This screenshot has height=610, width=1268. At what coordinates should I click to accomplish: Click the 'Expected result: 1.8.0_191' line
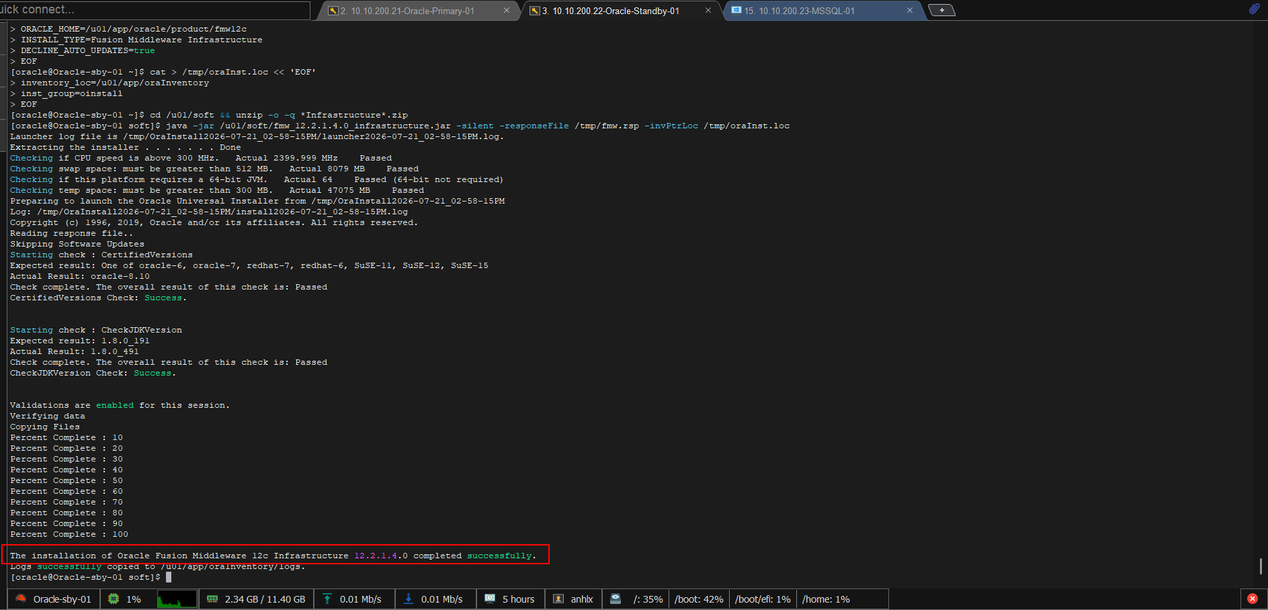click(79, 341)
